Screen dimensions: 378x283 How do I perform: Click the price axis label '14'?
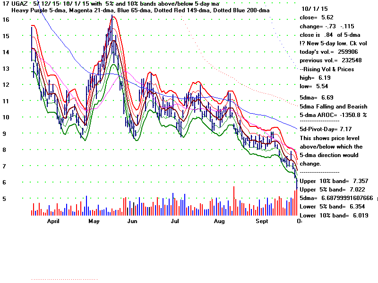tap(6, 52)
